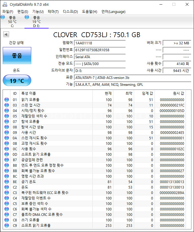Click the standard field ATA8-ACS version 3b
The image size is (194, 232).
pos(133,78)
